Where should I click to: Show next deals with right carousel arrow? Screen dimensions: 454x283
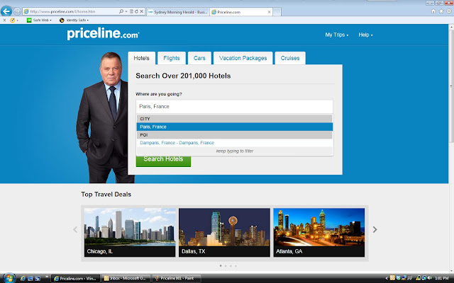click(375, 229)
